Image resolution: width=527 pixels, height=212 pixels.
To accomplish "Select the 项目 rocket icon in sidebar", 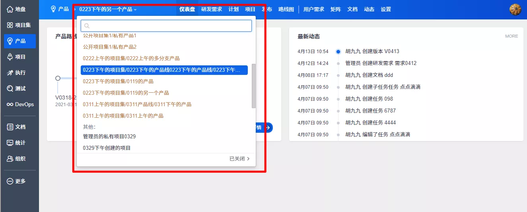I will (x=10, y=57).
